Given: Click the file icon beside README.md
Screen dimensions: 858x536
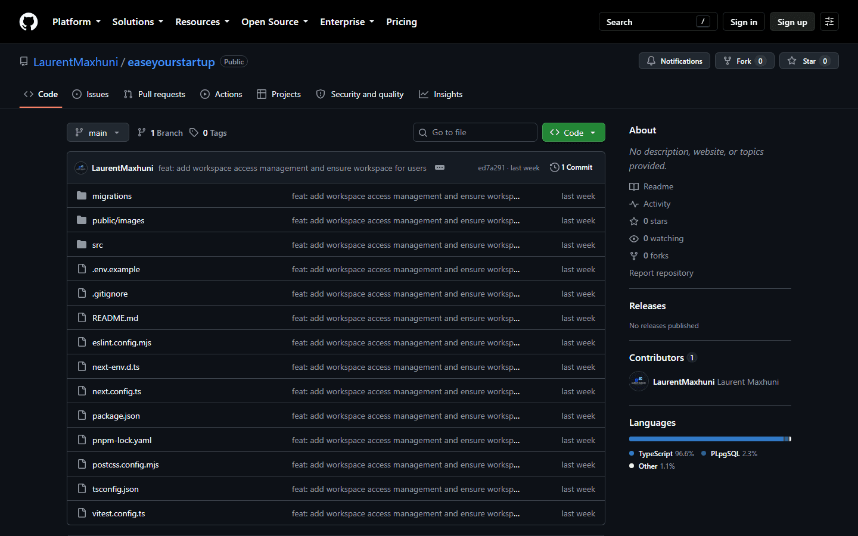Looking at the screenshot, I should (x=82, y=318).
